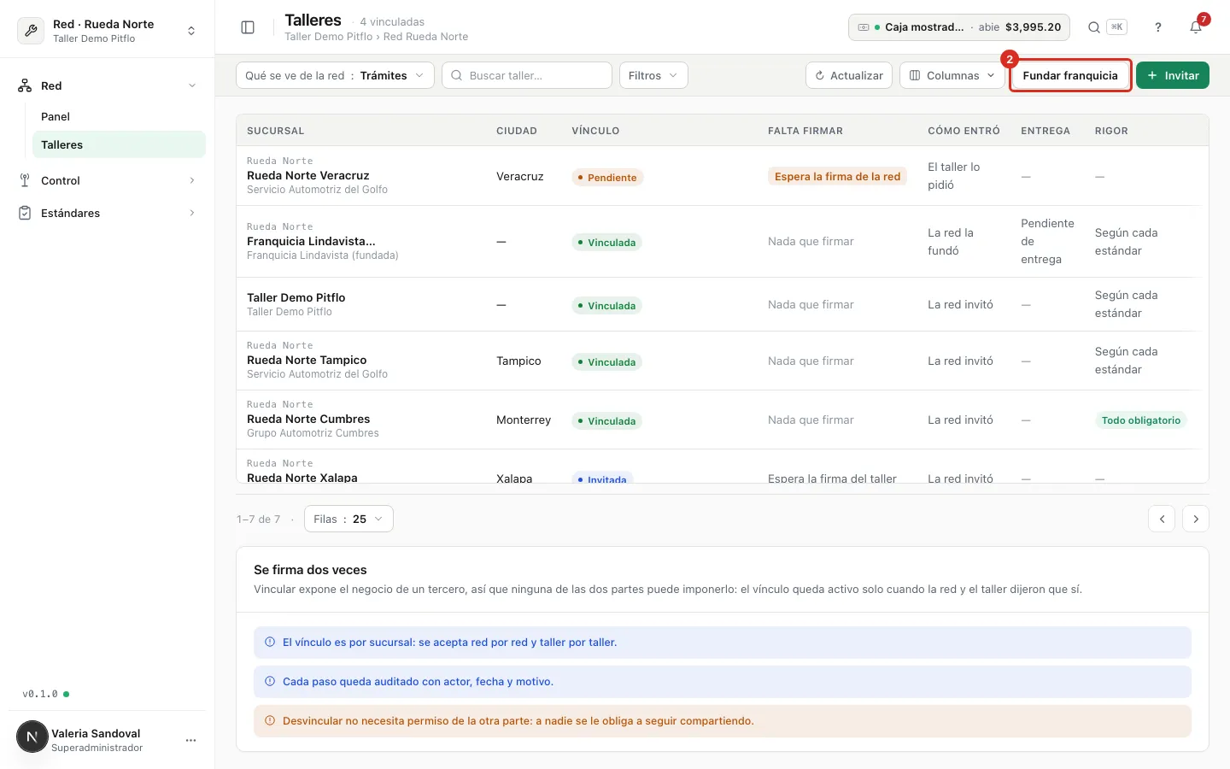This screenshot has width=1230, height=769.
Task: Click the VÍNCULO column header
Action: pos(595,131)
